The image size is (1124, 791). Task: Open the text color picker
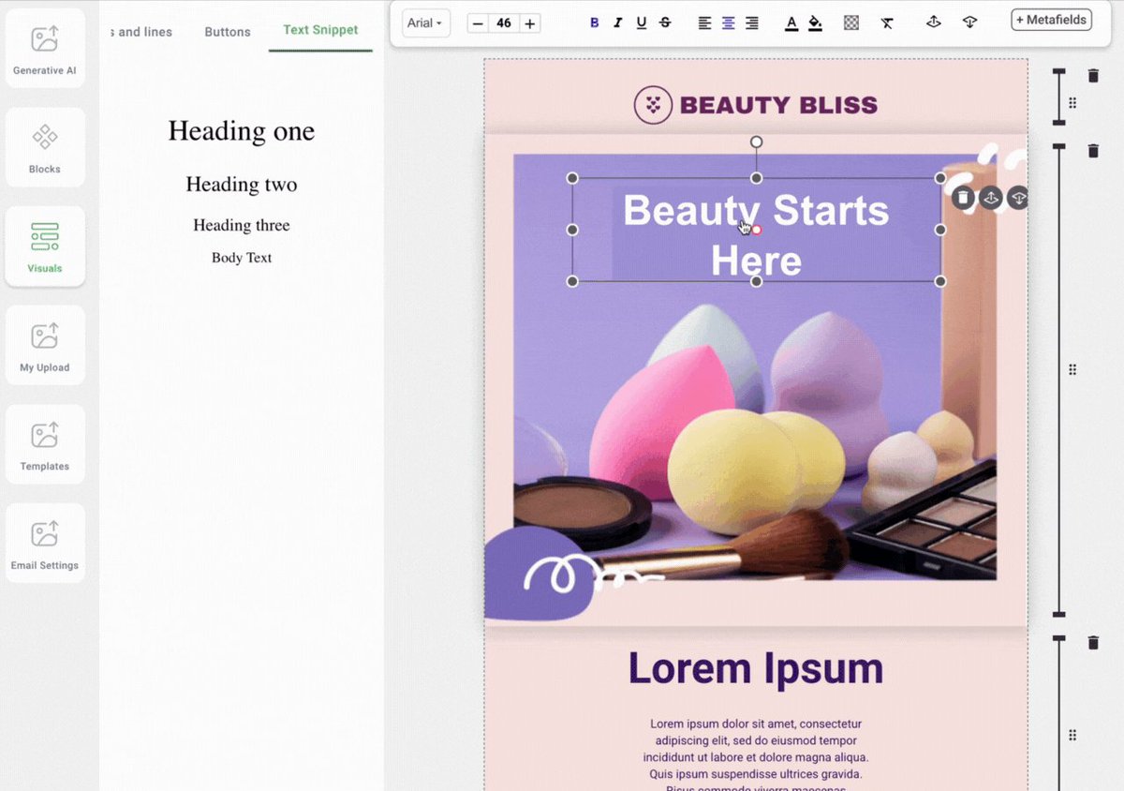point(791,23)
